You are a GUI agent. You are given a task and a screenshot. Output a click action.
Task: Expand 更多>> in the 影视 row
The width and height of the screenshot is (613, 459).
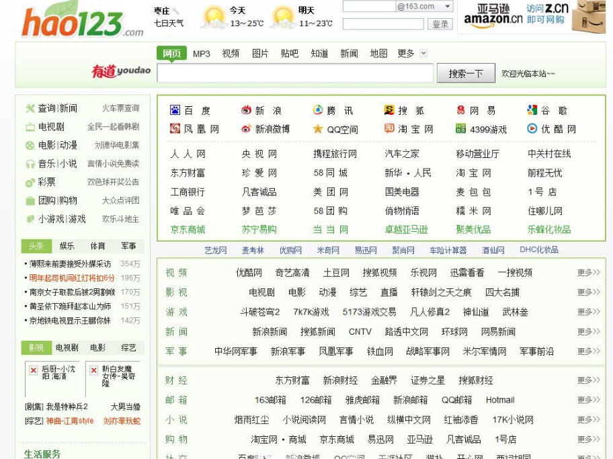point(588,292)
